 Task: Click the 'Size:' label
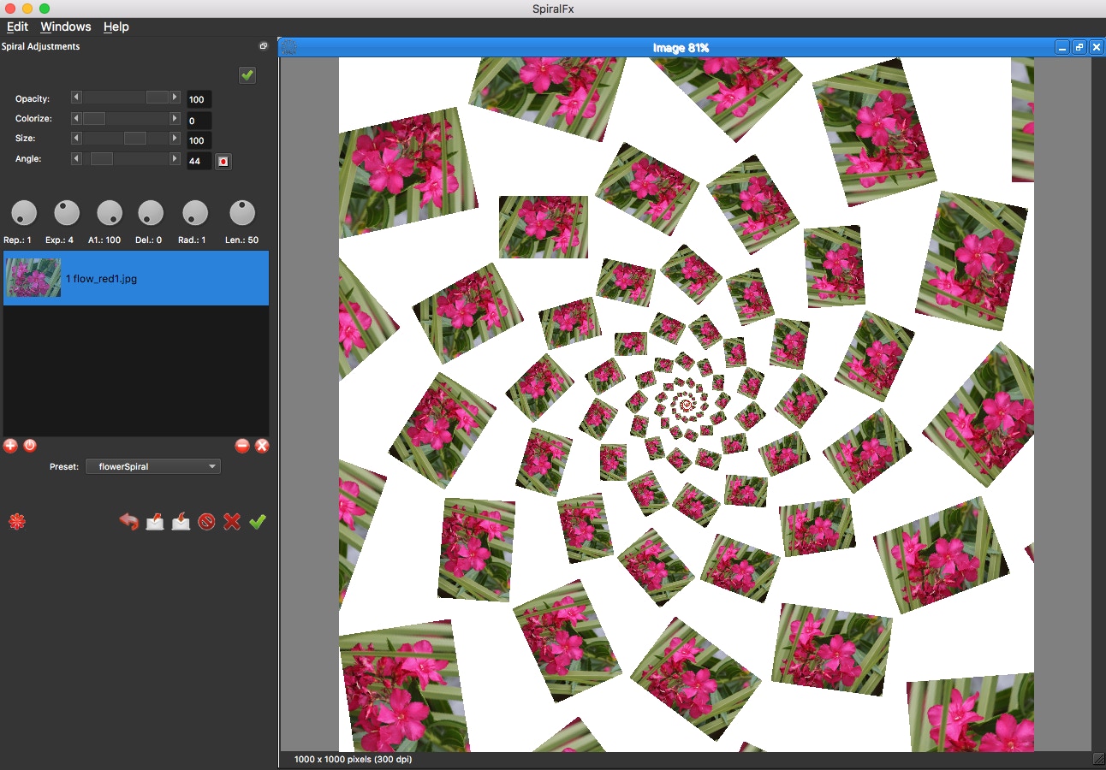[26, 138]
